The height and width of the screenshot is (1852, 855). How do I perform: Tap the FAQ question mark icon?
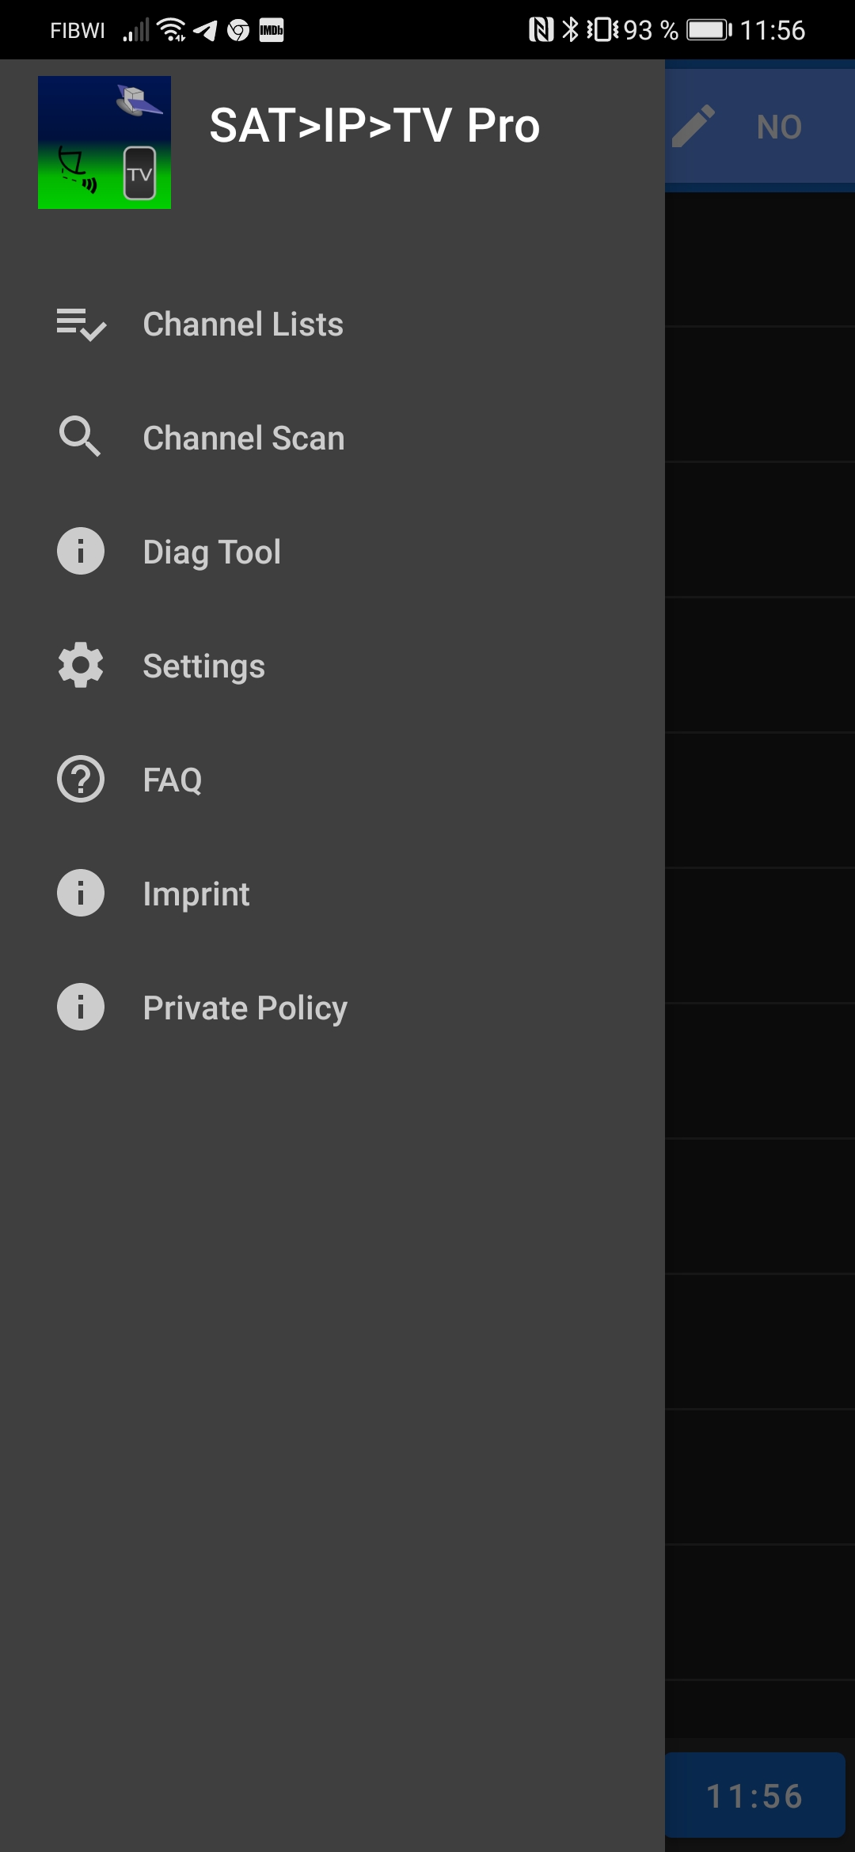[81, 780]
